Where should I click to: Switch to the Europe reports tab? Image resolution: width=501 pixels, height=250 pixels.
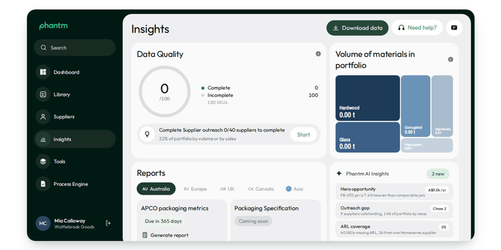[195, 189]
